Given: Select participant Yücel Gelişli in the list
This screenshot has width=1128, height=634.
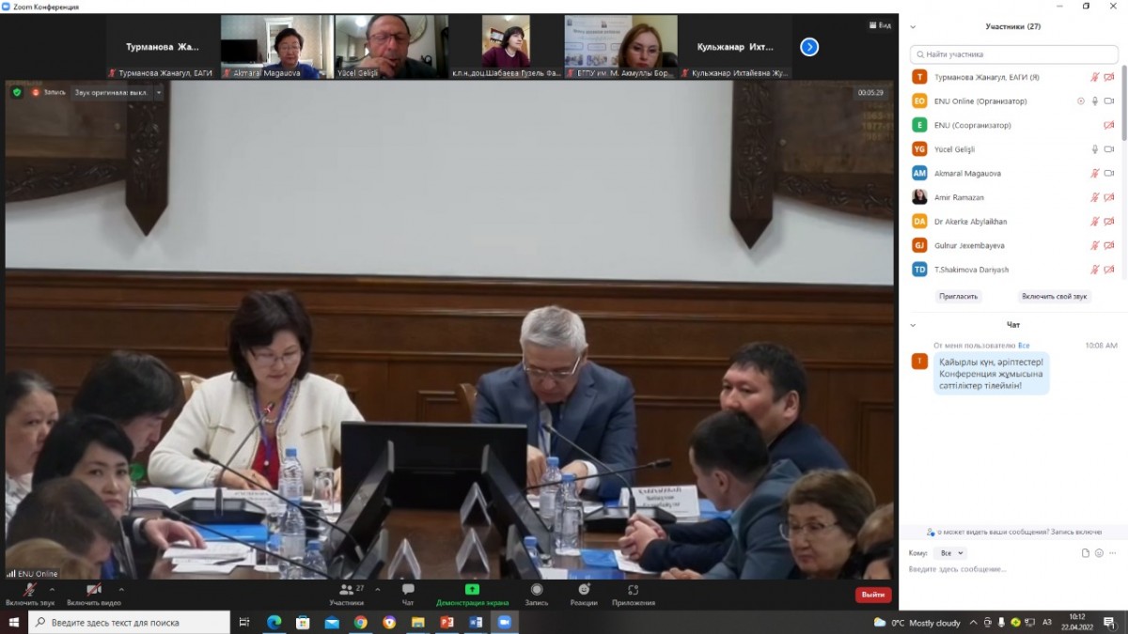Looking at the screenshot, I should [954, 149].
